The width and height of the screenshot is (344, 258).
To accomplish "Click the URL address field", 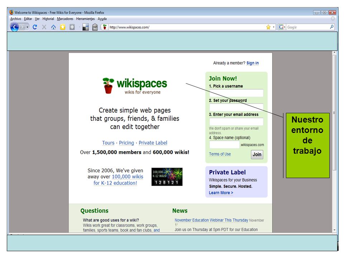I will (x=187, y=27).
